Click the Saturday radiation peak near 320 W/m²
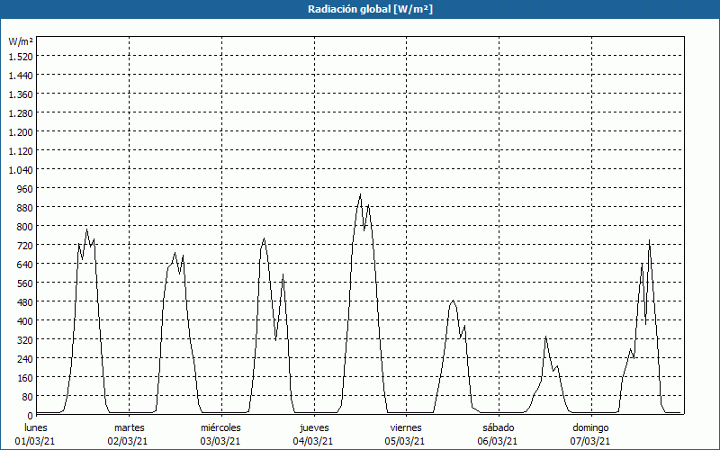This screenshot has height=450, width=720. click(x=545, y=337)
